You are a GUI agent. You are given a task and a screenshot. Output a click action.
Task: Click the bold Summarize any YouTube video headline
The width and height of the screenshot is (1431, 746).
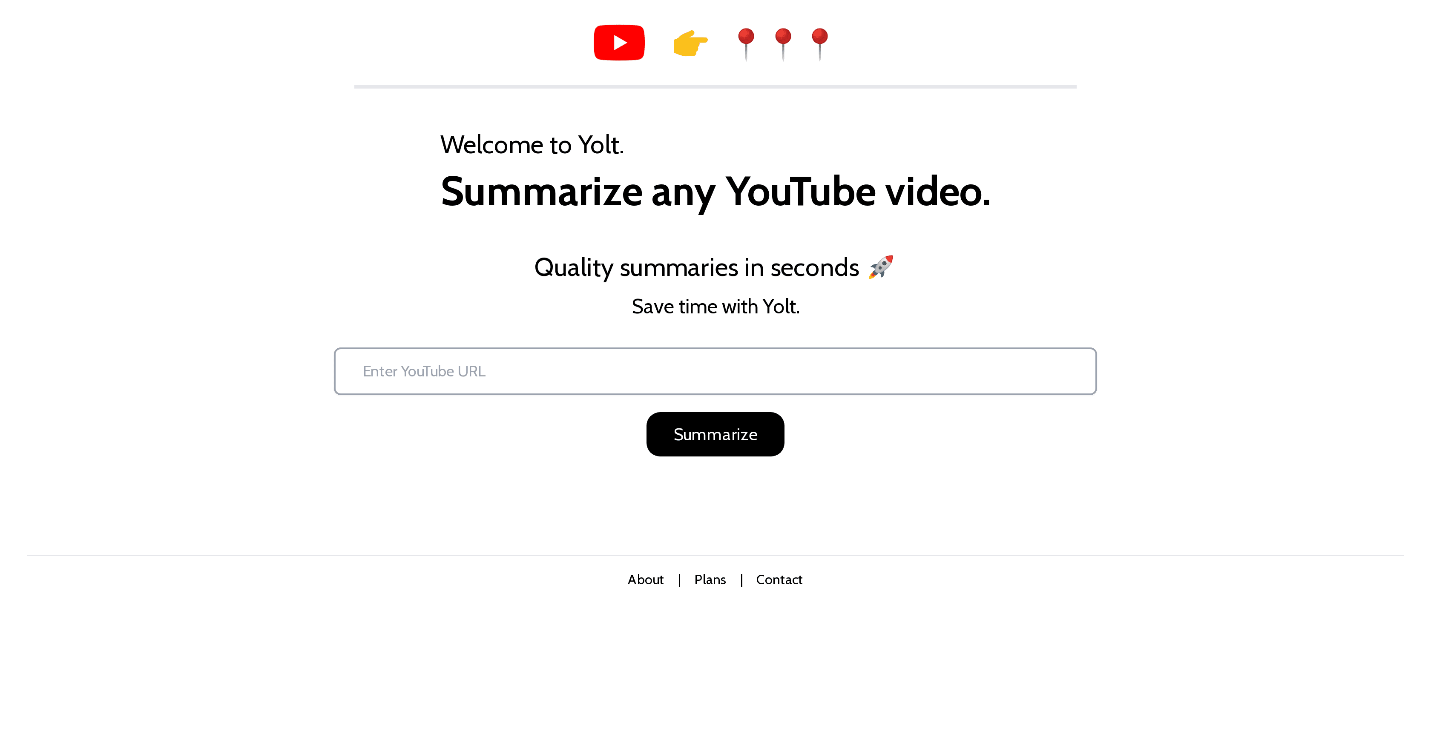point(715,192)
